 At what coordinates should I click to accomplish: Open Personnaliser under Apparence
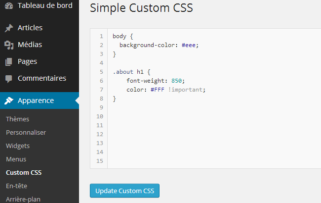(26, 133)
